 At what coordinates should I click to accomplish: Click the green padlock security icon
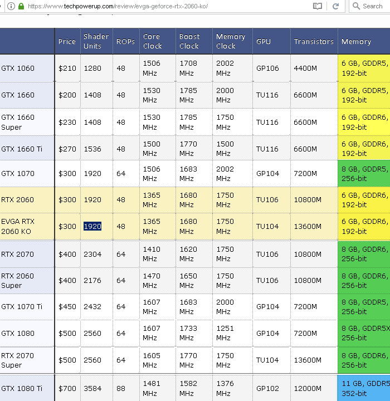21,6
